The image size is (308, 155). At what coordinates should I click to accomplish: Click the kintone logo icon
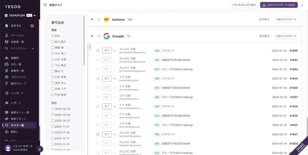click(107, 20)
